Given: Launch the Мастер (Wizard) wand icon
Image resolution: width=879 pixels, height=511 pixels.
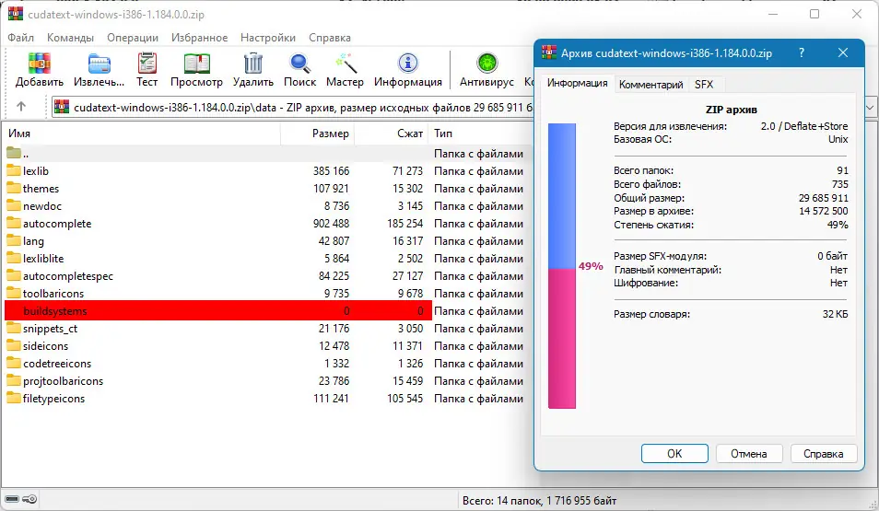Looking at the screenshot, I should pos(346,64).
